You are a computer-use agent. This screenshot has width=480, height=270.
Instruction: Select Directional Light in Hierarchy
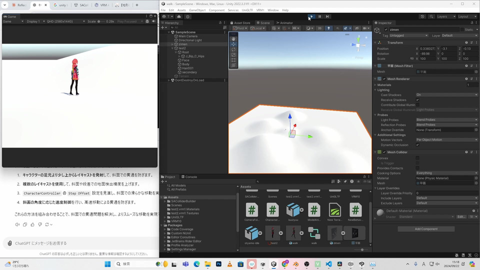tap(190, 40)
